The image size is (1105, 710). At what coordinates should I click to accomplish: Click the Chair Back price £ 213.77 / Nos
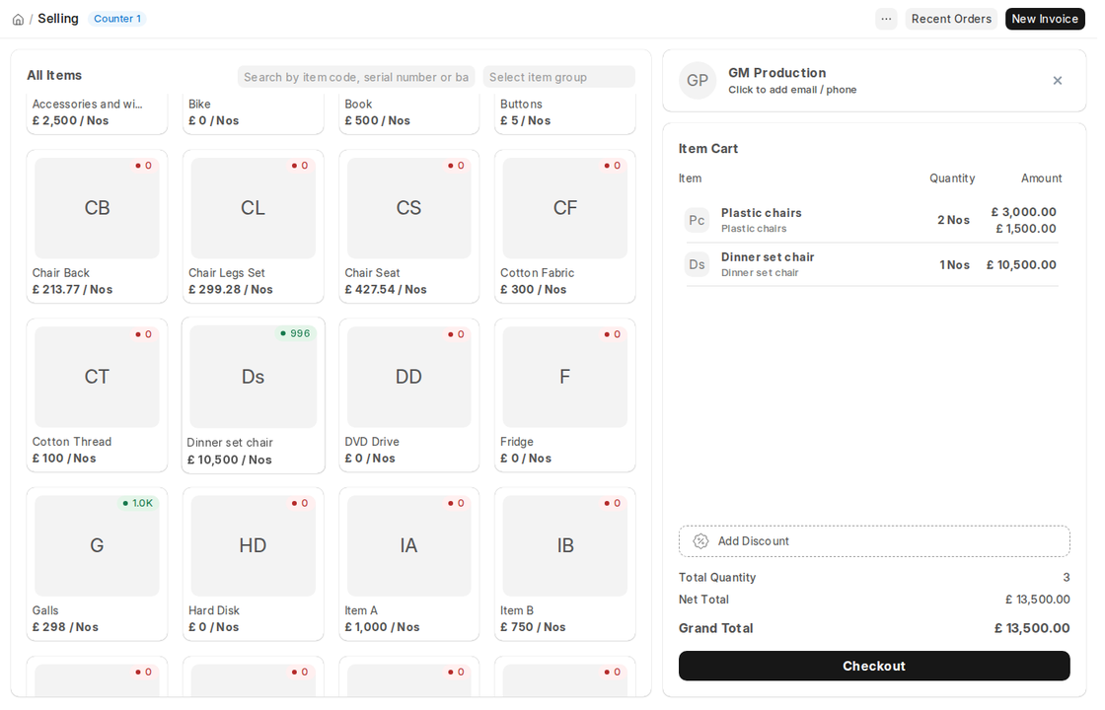point(72,290)
